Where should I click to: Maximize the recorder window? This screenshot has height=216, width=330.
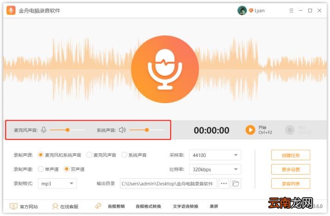(x=310, y=11)
